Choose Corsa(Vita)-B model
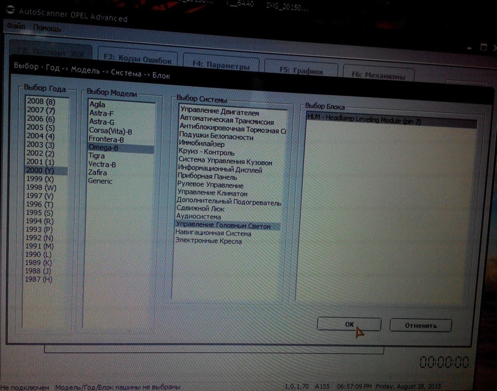 click(x=110, y=131)
